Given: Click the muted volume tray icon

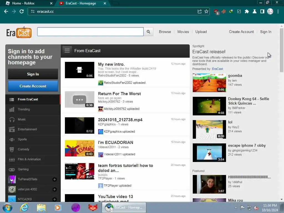Looking at the screenshot, I should (256, 208).
